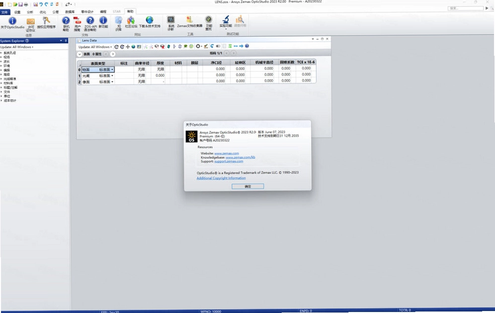Select thickness cell 0.000 in row 1
Screen dimensions: 495x313
160,75
